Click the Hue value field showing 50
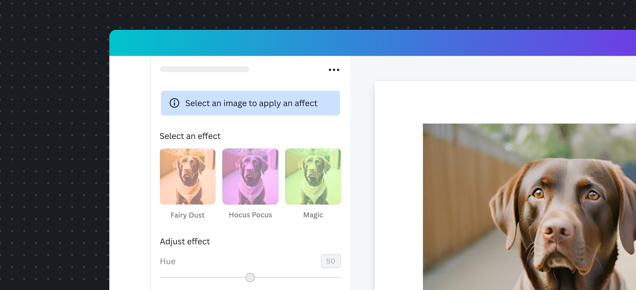This screenshot has height=290, width=636. (331, 261)
